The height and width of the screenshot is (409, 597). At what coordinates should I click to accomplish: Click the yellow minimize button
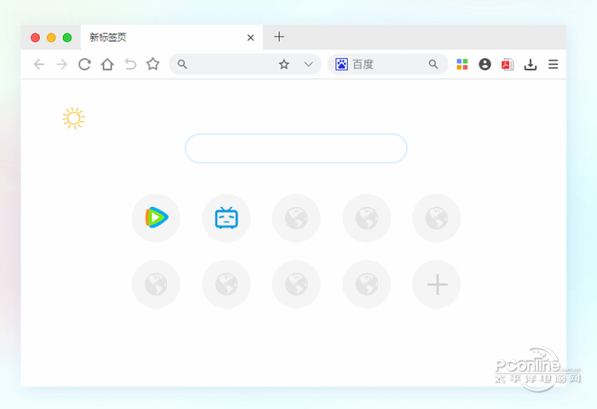[51, 37]
